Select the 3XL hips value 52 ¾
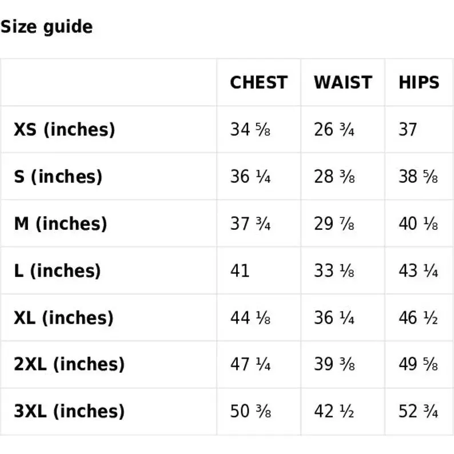Image resolution: width=454 pixels, height=454 pixels. tap(418, 411)
